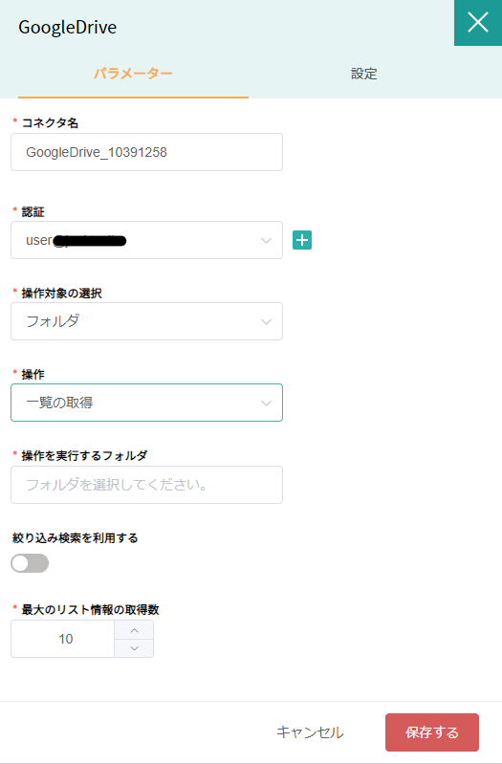Click the 絞り込み検索を利用する label
Image resolution: width=502 pixels, height=764 pixels.
pos(75,538)
